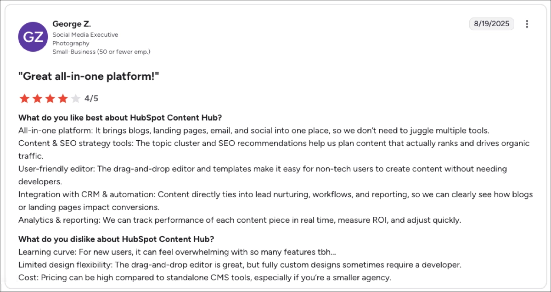The width and height of the screenshot is (551, 292).
Task: Open reviewer George Z.'s profile name
Action: point(72,24)
